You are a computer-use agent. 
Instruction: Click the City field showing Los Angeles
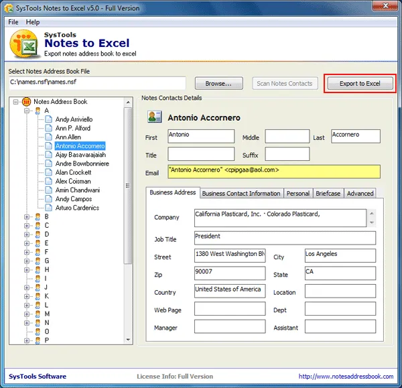tap(340, 255)
